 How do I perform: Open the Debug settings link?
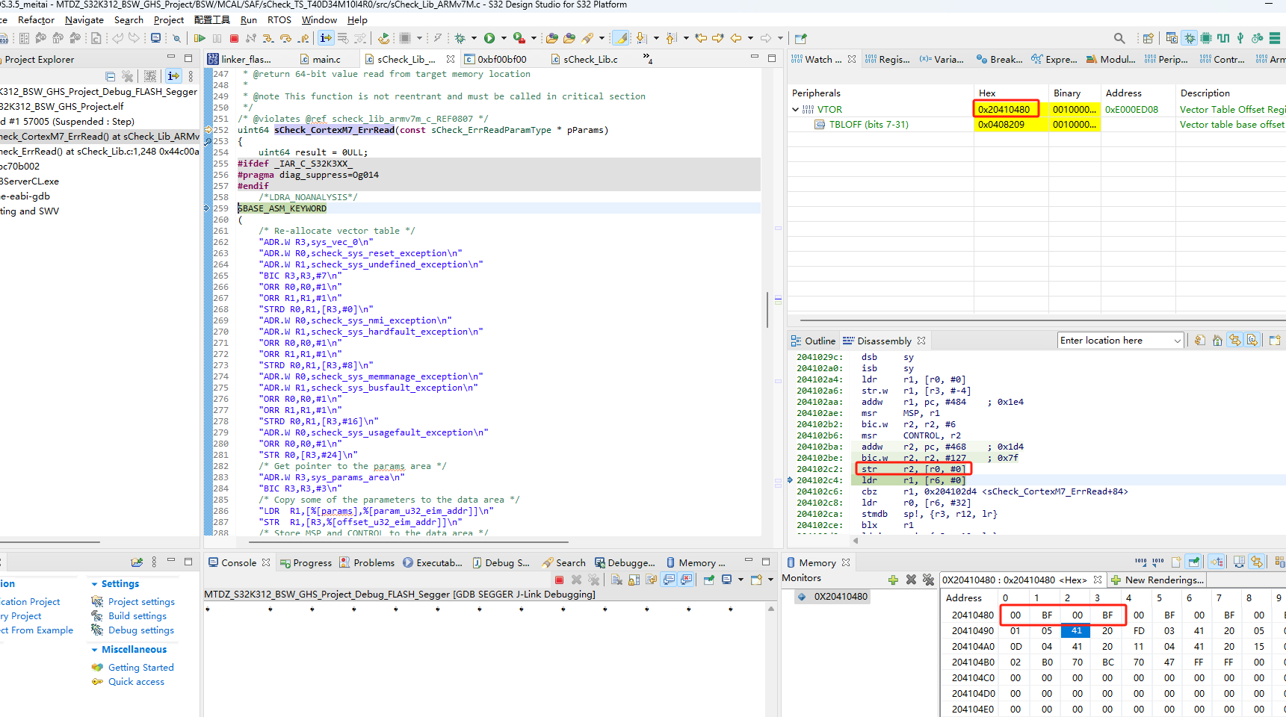pyautogui.click(x=141, y=630)
